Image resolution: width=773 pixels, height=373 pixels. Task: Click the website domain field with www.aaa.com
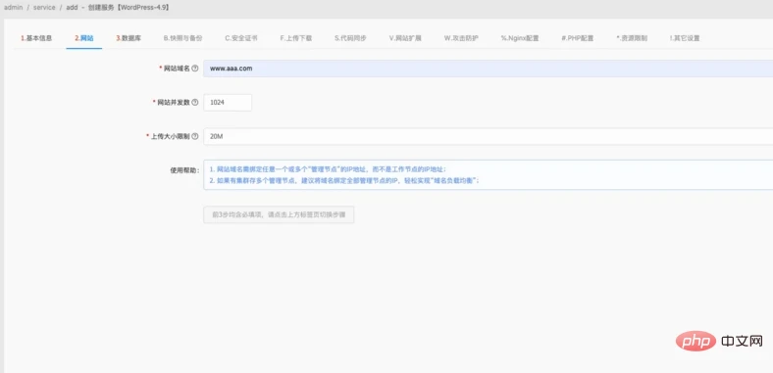pyautogui.click(x=489, y=69)
